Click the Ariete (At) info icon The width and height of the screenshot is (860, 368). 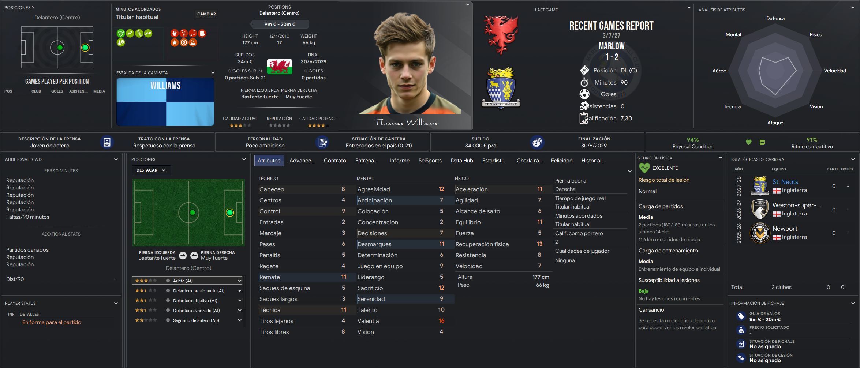coord(168,281)
